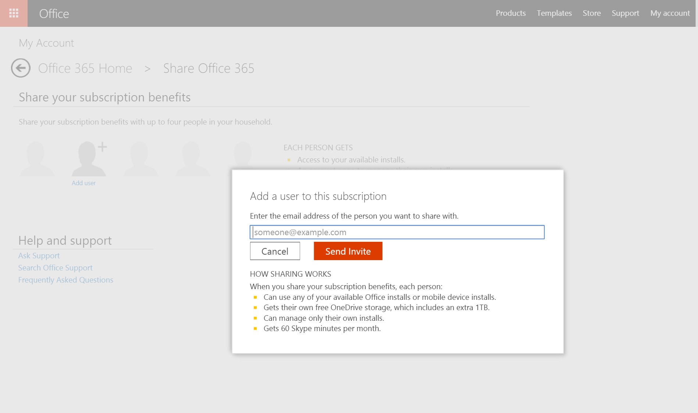Image resolution: width=698 pixels, height=413 pixels.
Task: Click the Share Office 365 breadcrumb
Action: [x=209, y=68]
